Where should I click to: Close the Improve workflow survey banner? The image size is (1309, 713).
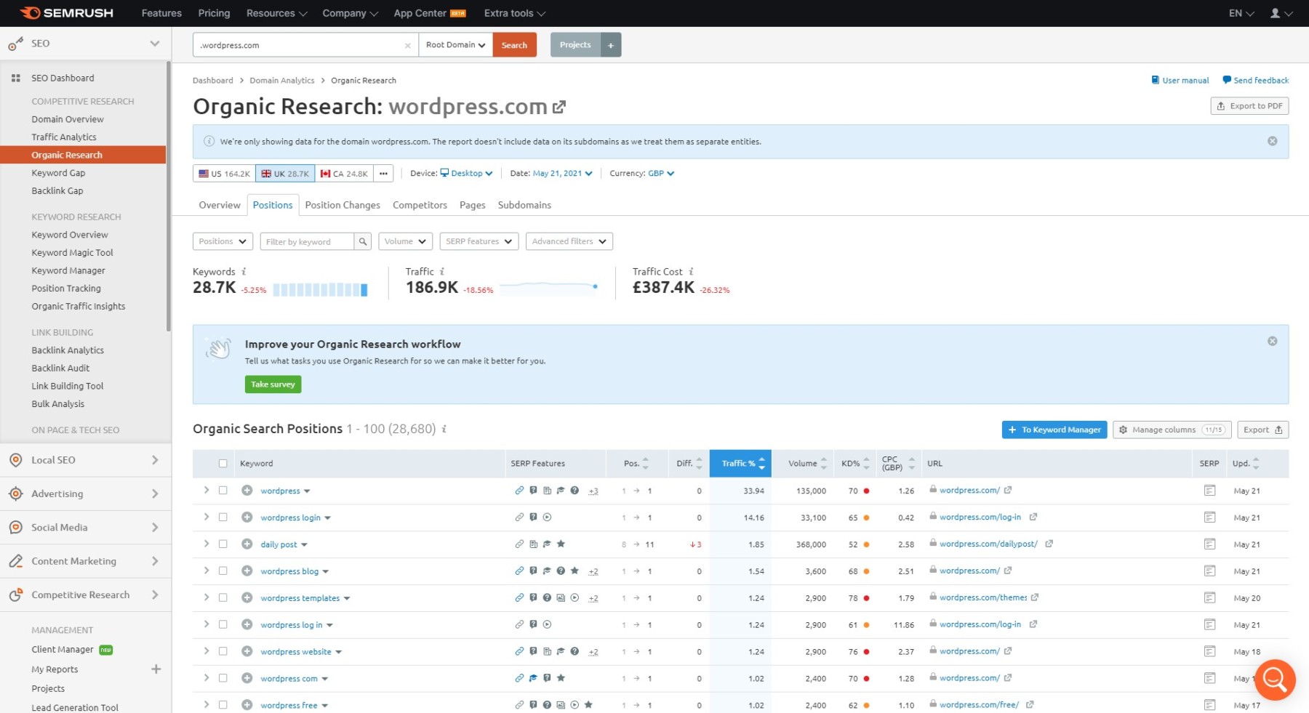click(x=1272, y=341)
